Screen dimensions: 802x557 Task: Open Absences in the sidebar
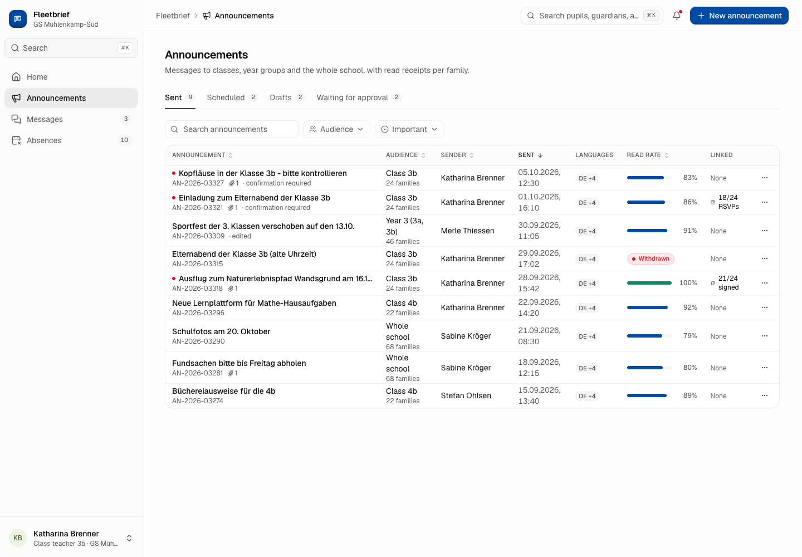tap(71, 140)
